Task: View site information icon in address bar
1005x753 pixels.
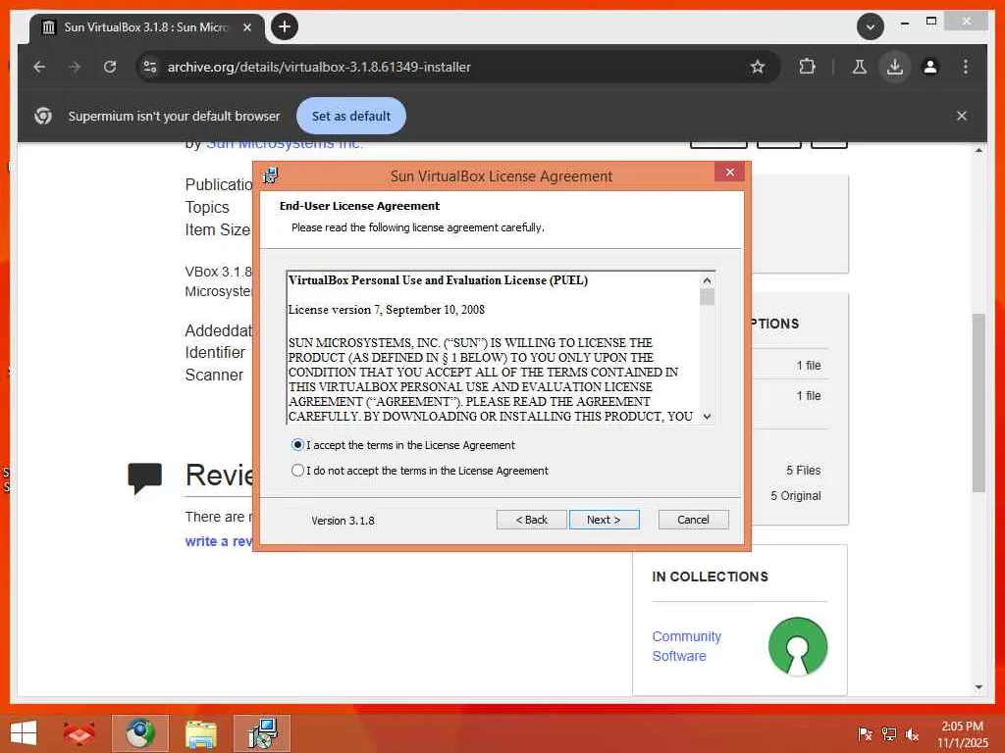Action: click(150, 67)
